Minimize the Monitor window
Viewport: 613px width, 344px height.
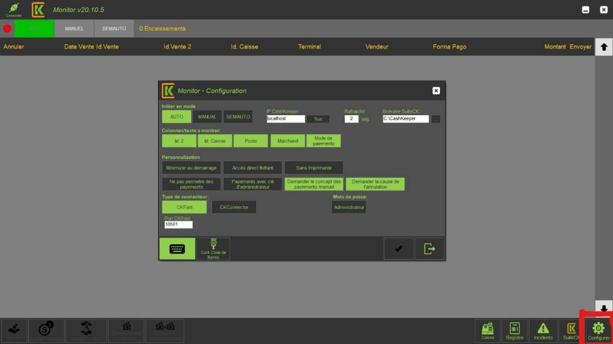(x=585, y=10)
